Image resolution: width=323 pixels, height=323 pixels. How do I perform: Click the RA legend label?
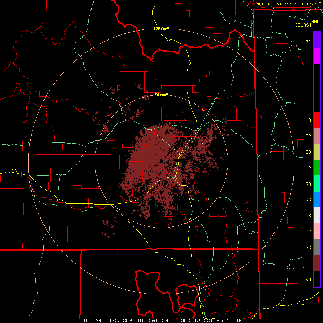(x=308, y=184)
